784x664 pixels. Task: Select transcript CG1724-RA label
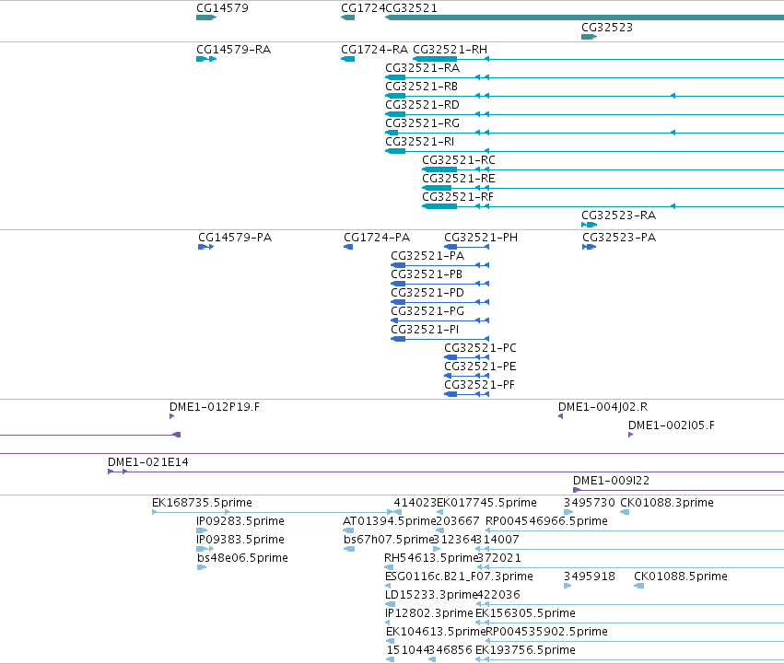pyautogui.click(x=375, y=50)
